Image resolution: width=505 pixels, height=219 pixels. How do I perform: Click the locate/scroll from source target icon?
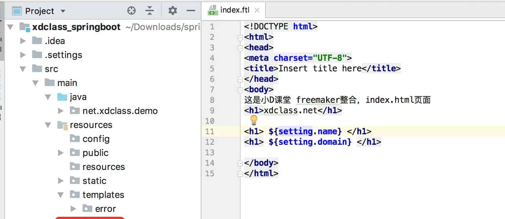point(131,11)
